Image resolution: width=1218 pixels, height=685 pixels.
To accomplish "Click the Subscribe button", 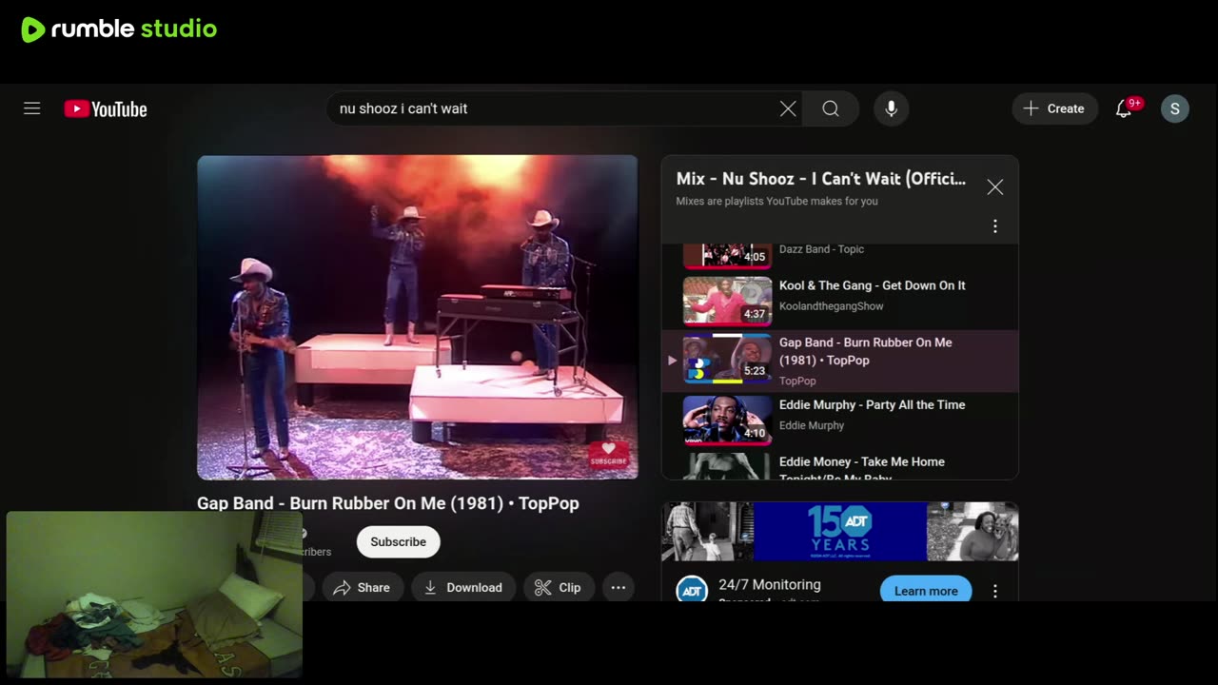I will (398, 541).
